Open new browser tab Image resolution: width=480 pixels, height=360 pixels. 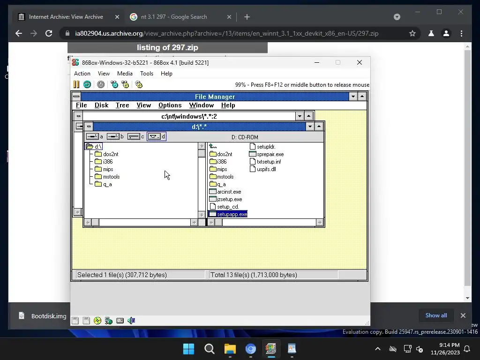click(247, 17)
